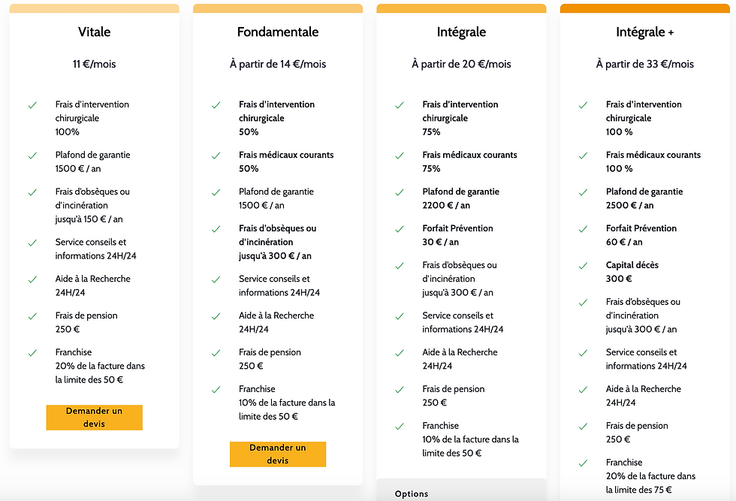Screen dimensions: 736x501
Task: Click the checkmark beside Fondamentale's Frais médicaux courants
Action: click(x=216, y=155)
